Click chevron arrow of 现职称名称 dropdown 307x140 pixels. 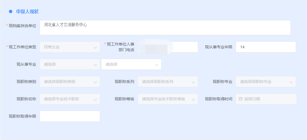click(95, 99)
